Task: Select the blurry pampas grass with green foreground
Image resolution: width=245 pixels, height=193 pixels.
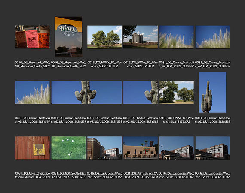Action: [177, 37]
